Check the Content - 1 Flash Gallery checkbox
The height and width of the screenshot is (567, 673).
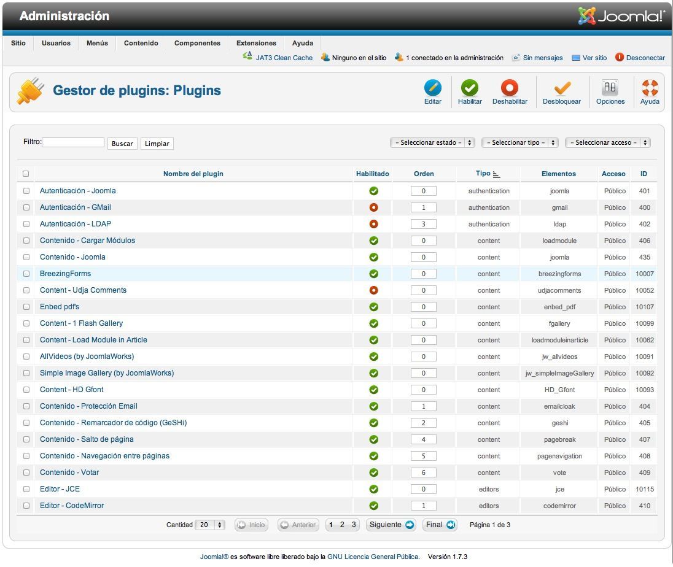point(26,323)
